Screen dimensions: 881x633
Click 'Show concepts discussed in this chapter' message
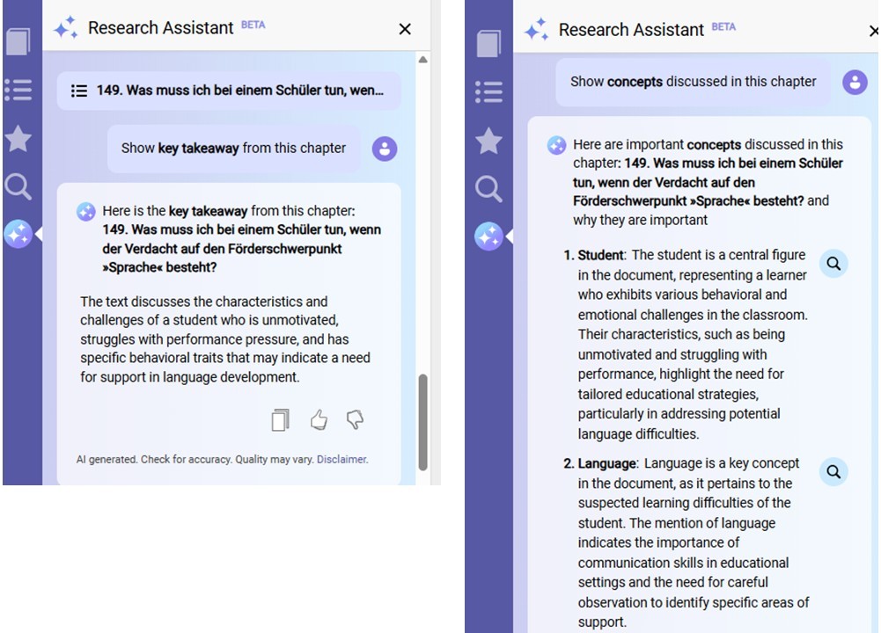[693, 82]
